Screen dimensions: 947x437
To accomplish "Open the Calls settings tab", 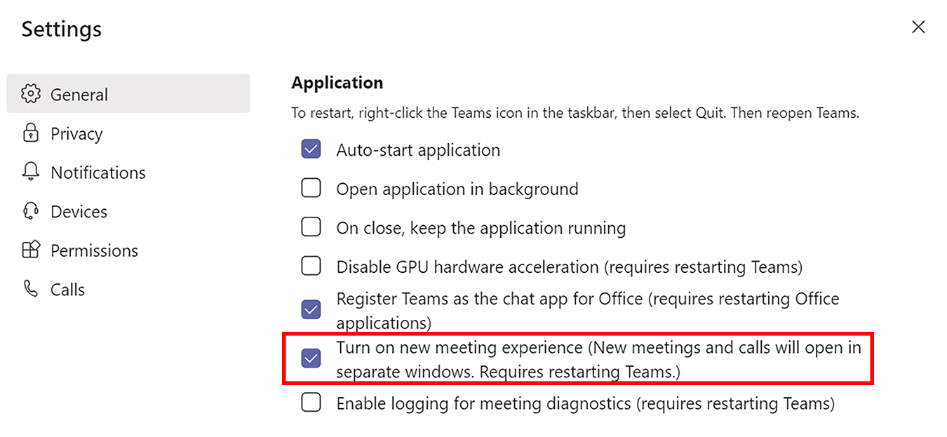I will (67, 290).
